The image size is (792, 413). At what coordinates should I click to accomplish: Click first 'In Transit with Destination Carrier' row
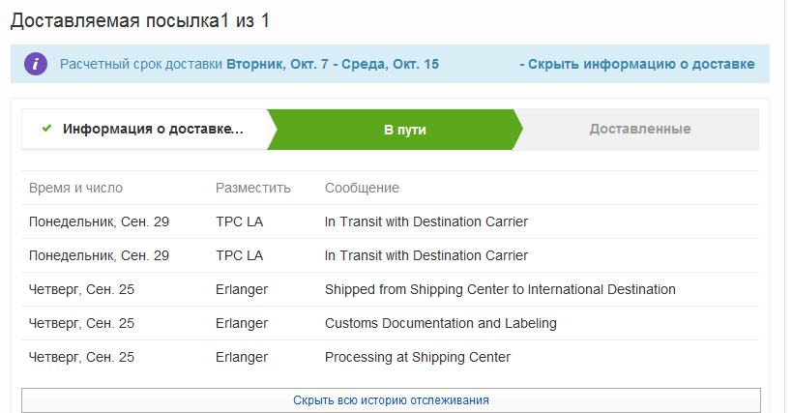(x=426, y=221)
